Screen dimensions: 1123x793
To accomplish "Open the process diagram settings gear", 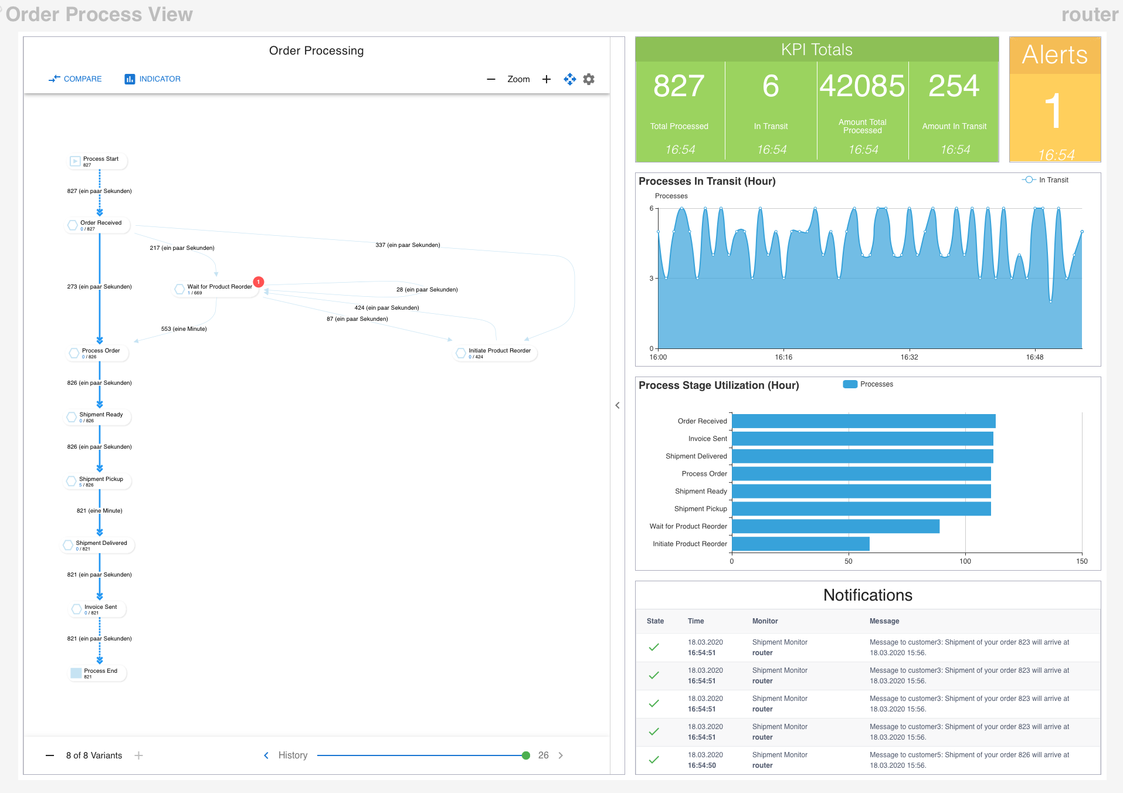I will tap(589, 79).
